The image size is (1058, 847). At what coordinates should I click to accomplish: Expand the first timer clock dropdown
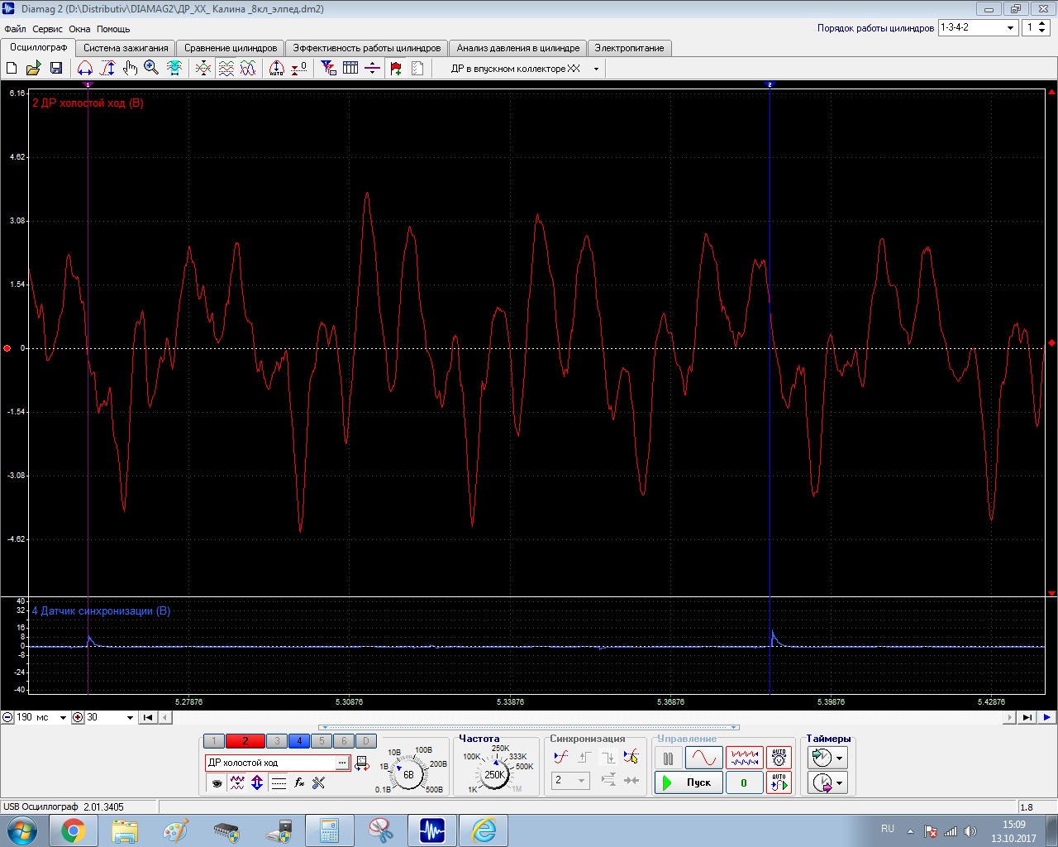pos(840,758)
